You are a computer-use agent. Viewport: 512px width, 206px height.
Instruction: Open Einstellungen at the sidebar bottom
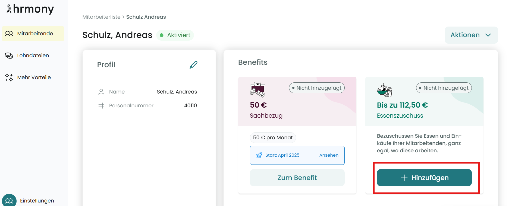point(37,201)
